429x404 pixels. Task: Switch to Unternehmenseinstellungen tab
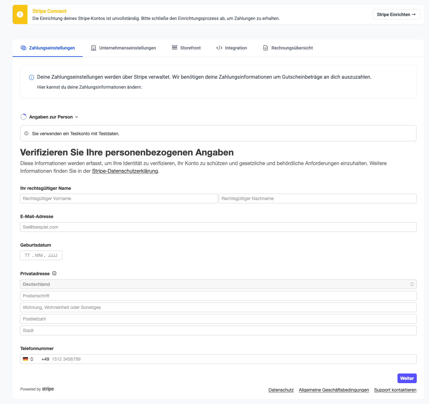[123, 48]
